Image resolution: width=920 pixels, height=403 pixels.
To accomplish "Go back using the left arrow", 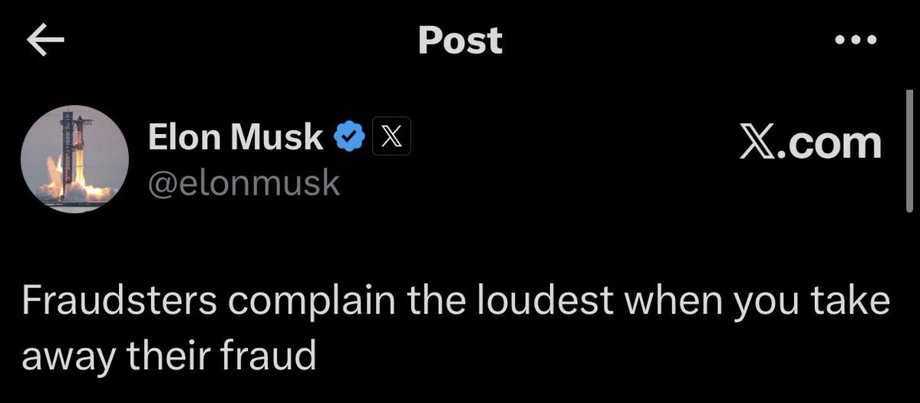I will [x=45, y=41].
